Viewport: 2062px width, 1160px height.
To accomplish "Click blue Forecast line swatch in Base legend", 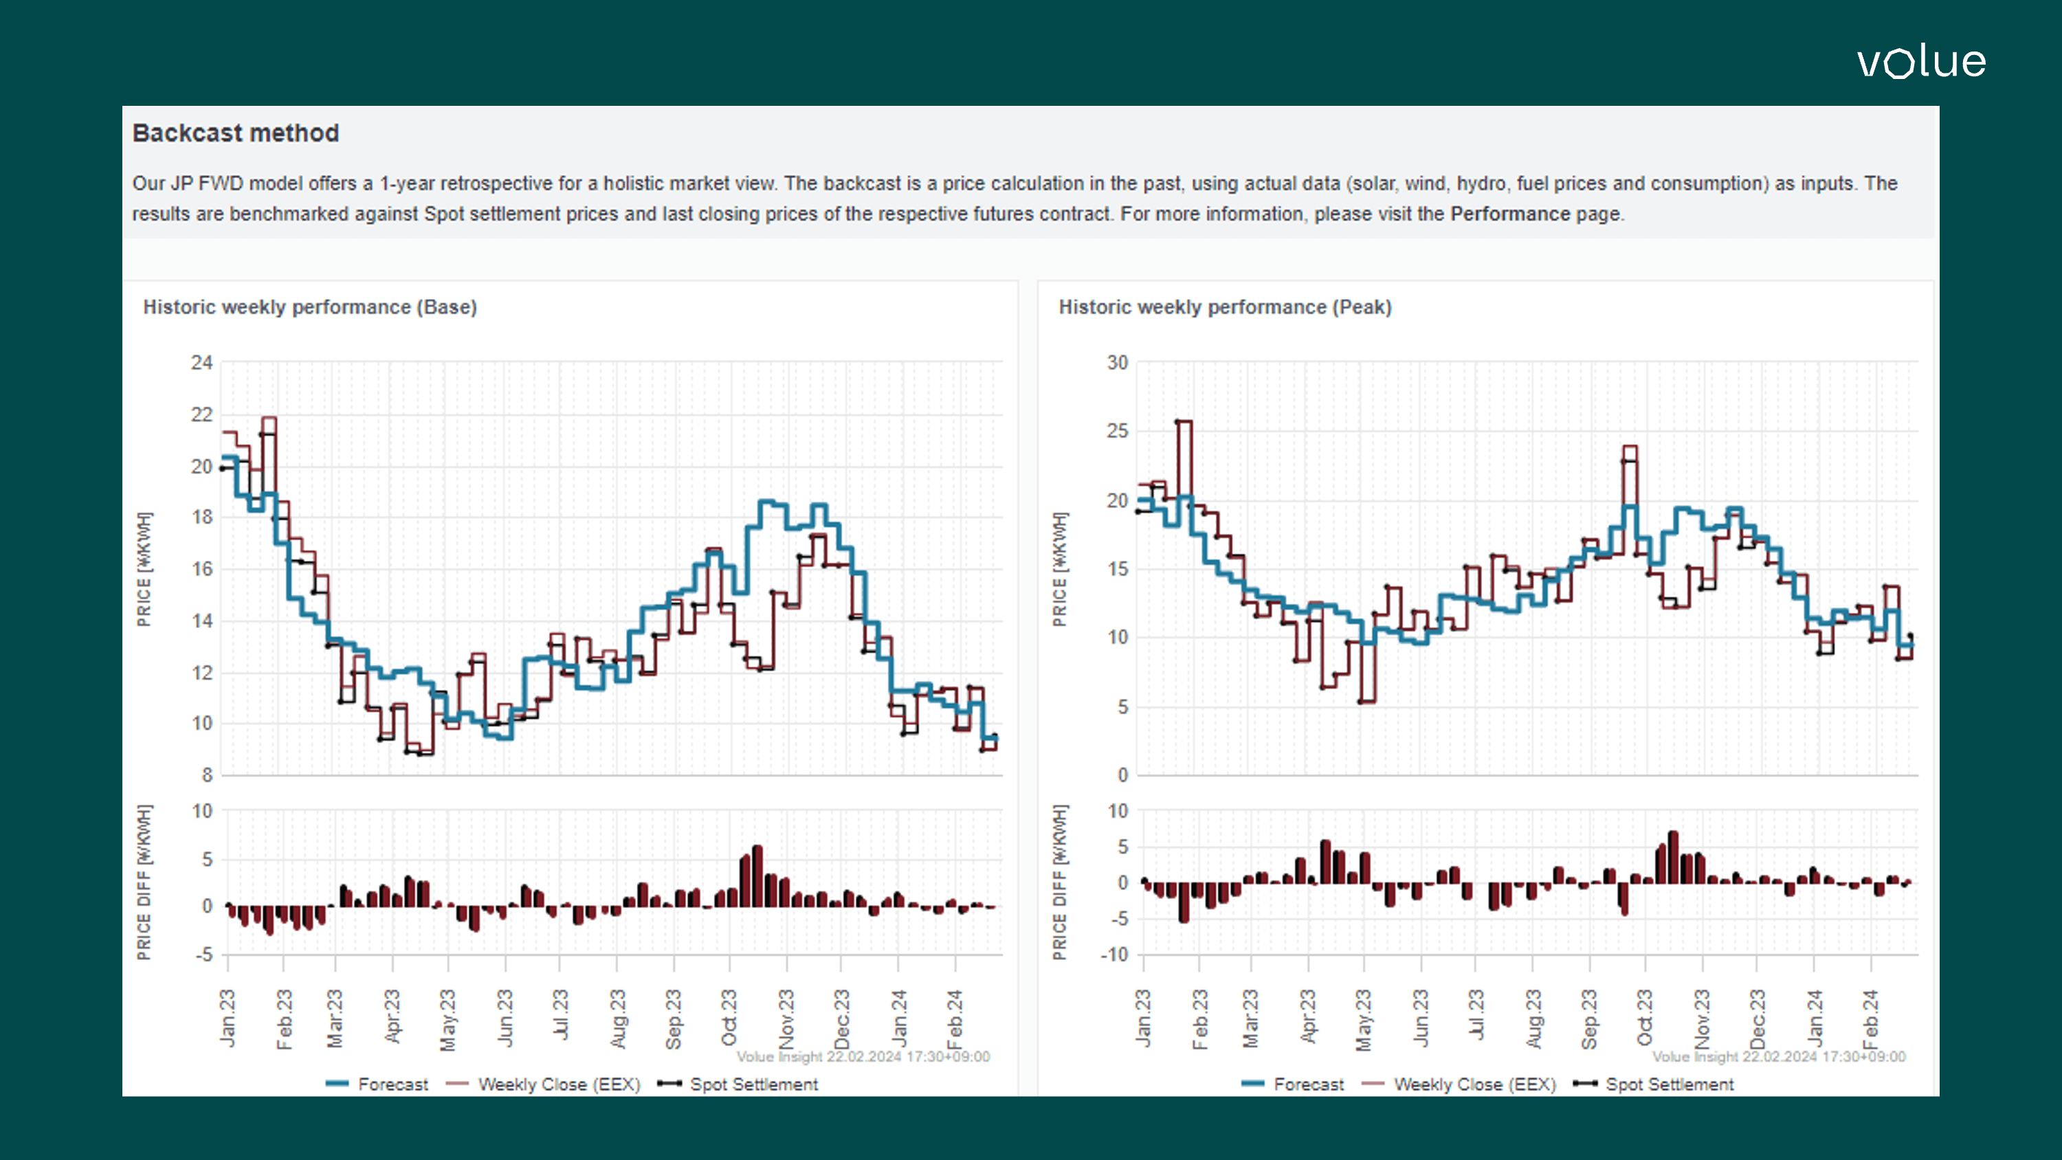I will click(337, 1084).
